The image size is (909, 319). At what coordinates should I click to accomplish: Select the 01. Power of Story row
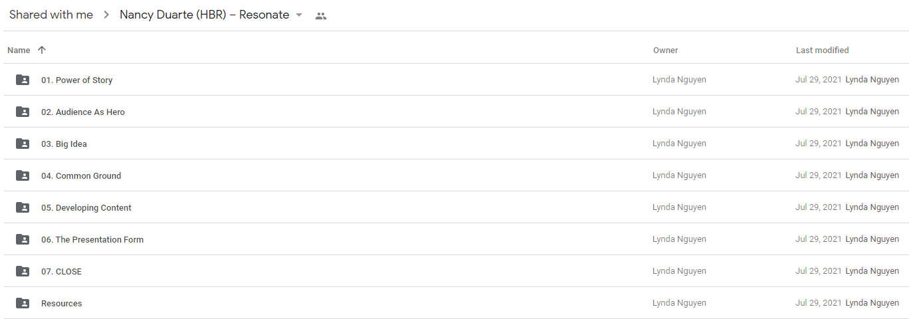[x=456, y=80]
